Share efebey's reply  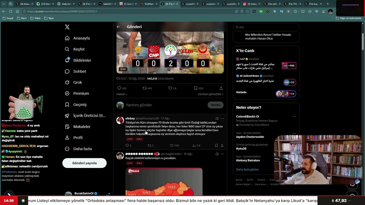(222, 145)
